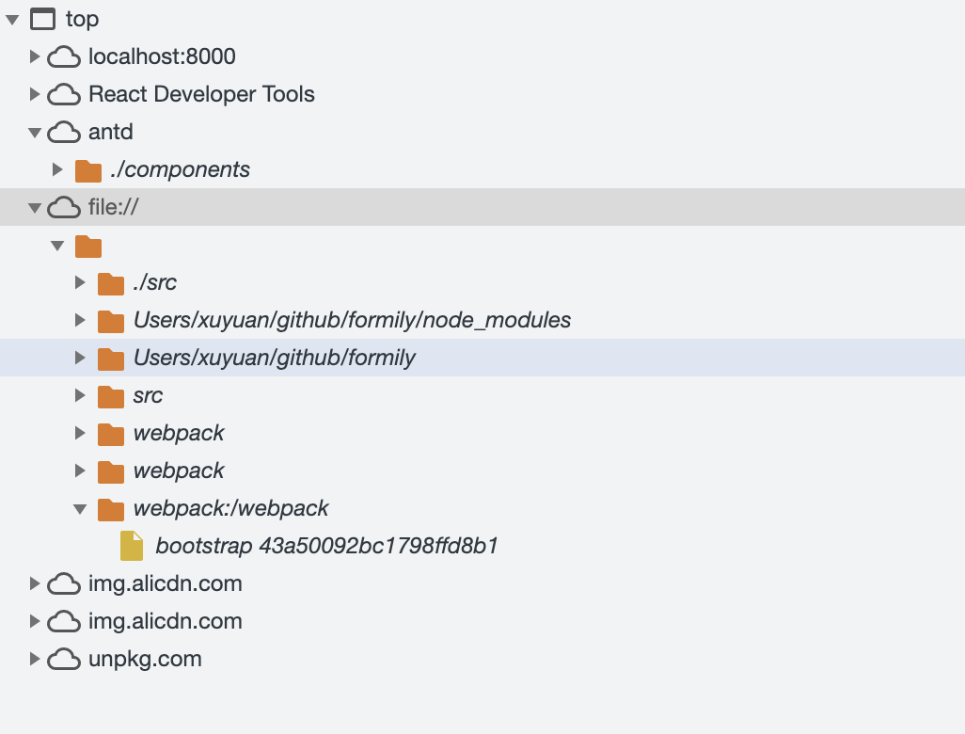
Task: Select the file:// label
Action: click(x=114, y=207)
